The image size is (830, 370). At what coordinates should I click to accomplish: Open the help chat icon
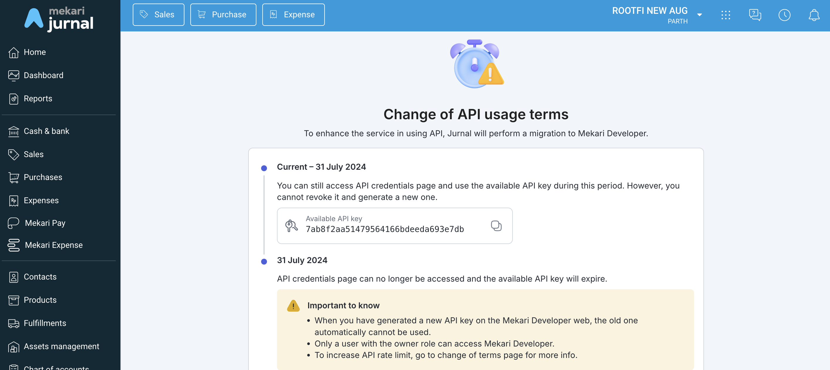[755, 15]
